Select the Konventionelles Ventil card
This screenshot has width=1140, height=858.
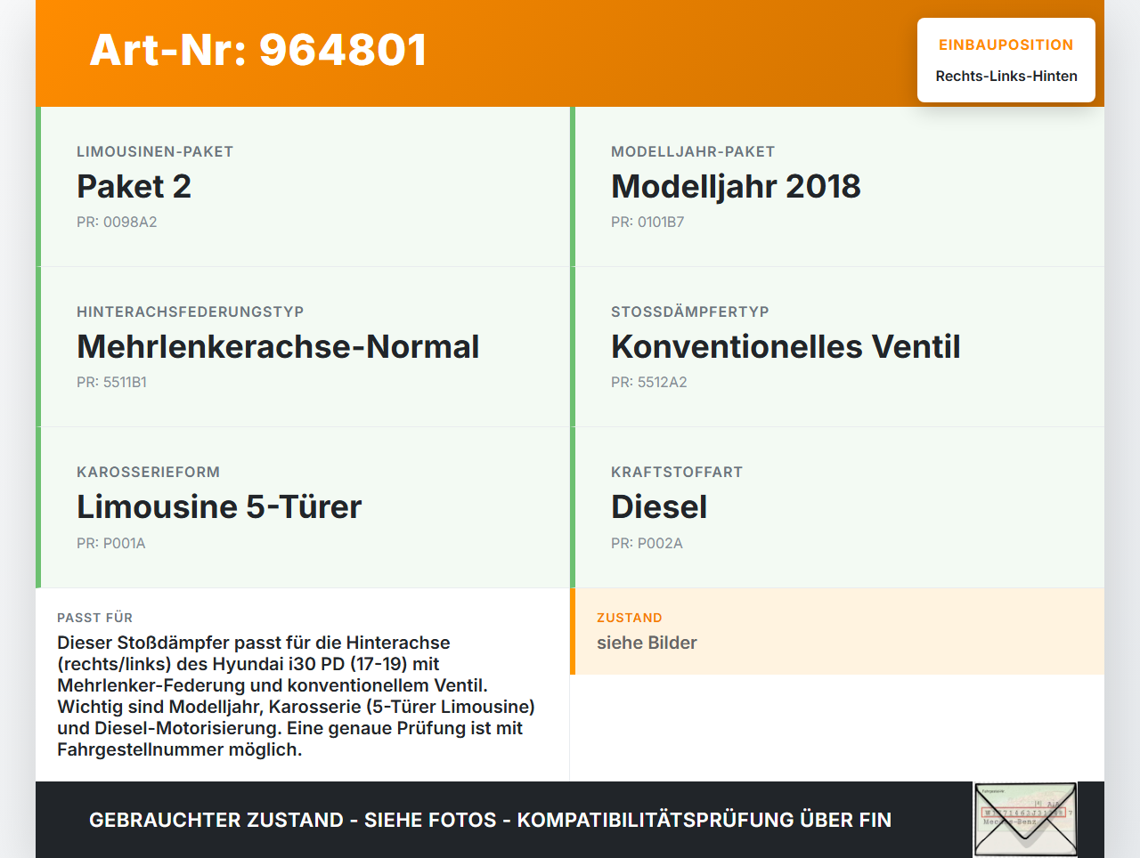(x=786, y=346)
